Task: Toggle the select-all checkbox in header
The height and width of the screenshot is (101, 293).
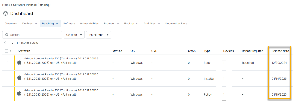Action: pos(6,51)
